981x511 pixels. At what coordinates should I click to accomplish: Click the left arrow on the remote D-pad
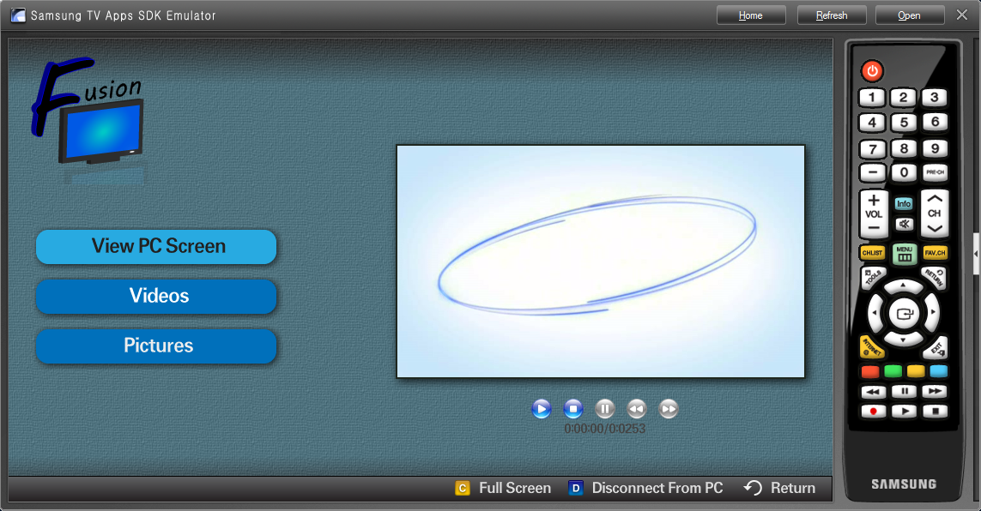click(x=875, y=312)
